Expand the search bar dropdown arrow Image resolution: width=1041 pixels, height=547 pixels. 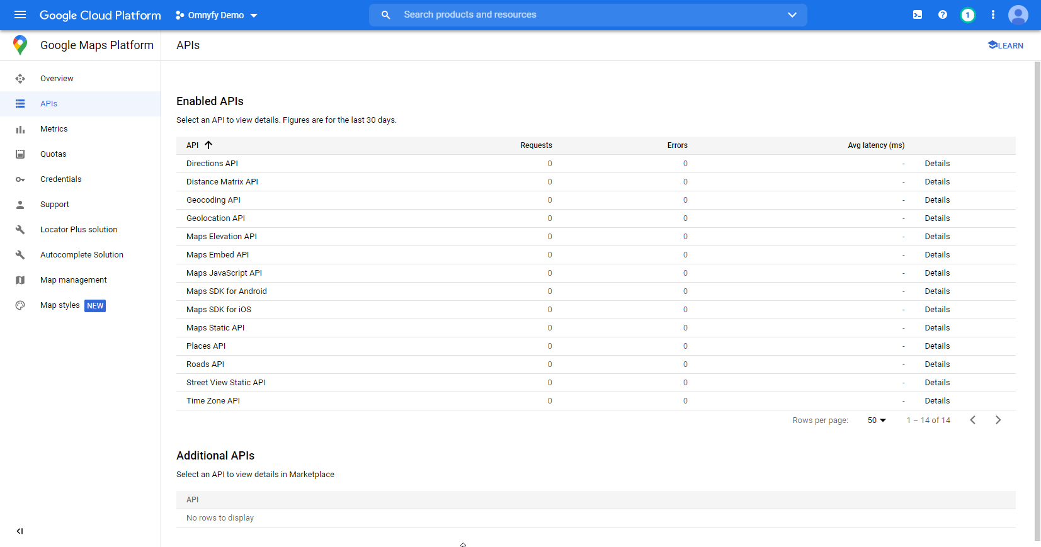(792, 14)
